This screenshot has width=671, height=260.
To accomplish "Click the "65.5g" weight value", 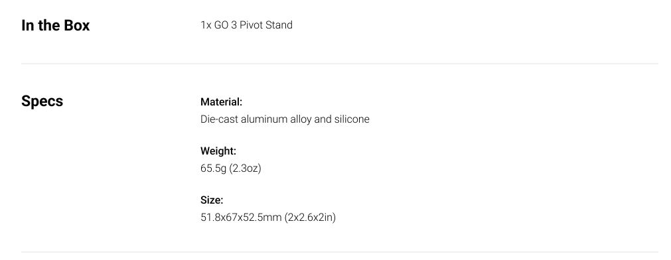I will 213,168.
